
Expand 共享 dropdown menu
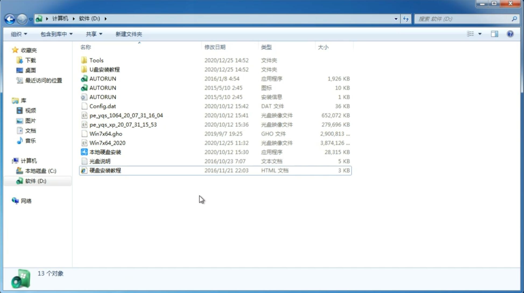(x=94, y=34)
